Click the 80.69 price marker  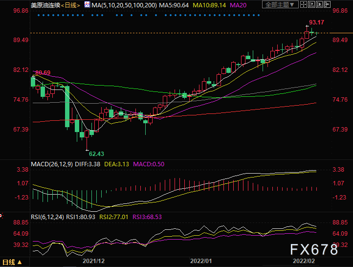(x=43, y=73)
